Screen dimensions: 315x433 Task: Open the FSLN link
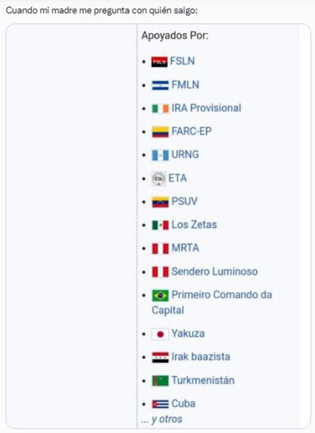[183, 61]
